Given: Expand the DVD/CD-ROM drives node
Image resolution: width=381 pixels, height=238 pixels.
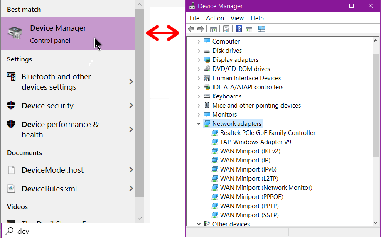Looking at the screenshot, I should pyautogui.click(x=199, y=69).
